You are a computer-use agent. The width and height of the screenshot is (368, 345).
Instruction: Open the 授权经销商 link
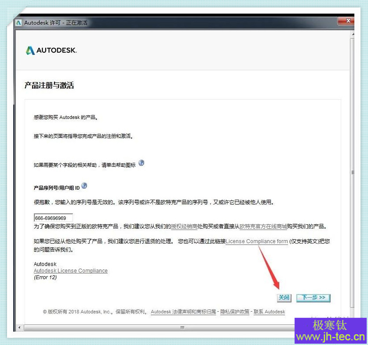[184, 226]
